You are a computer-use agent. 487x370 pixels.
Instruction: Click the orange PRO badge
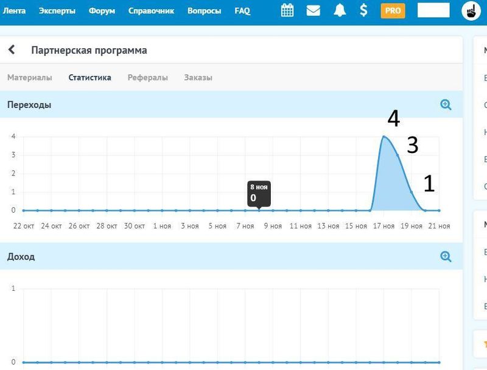(x=393, y=10)
